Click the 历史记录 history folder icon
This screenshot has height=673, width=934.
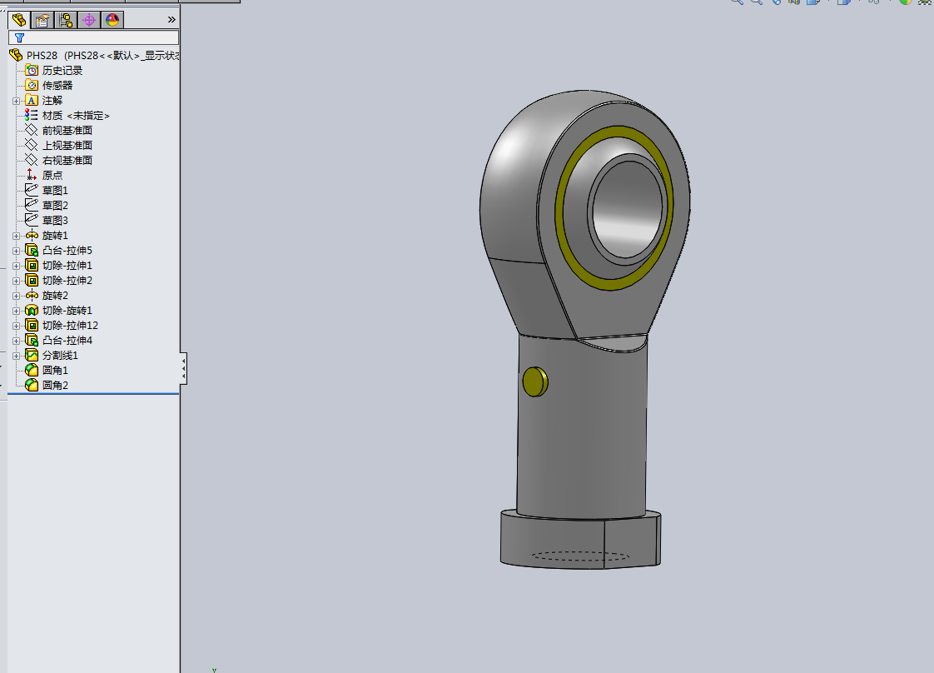[x=32, y=70]
